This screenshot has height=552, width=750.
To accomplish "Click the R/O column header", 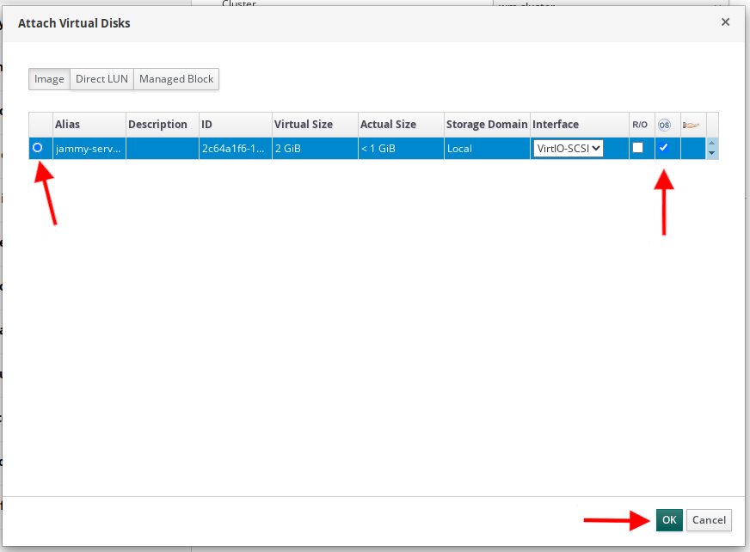I will pos(640,125).
